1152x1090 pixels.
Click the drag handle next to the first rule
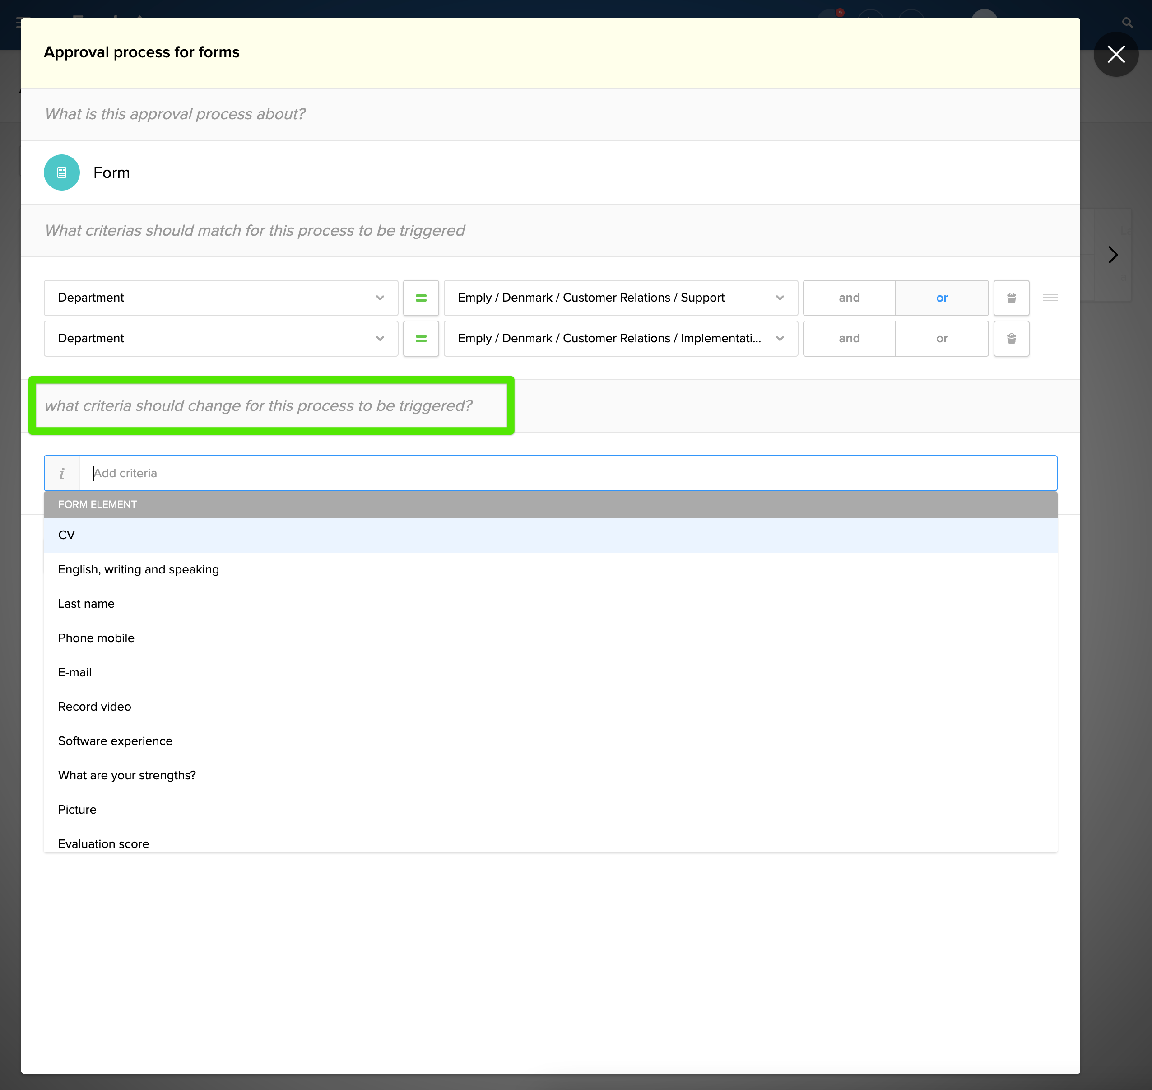click(1050, 298)
